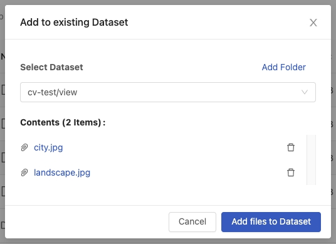Image resolution: width=336 pixels, height=244 pixels.
Task: Click Add files to Dataset button
Action: click(271, 222)
